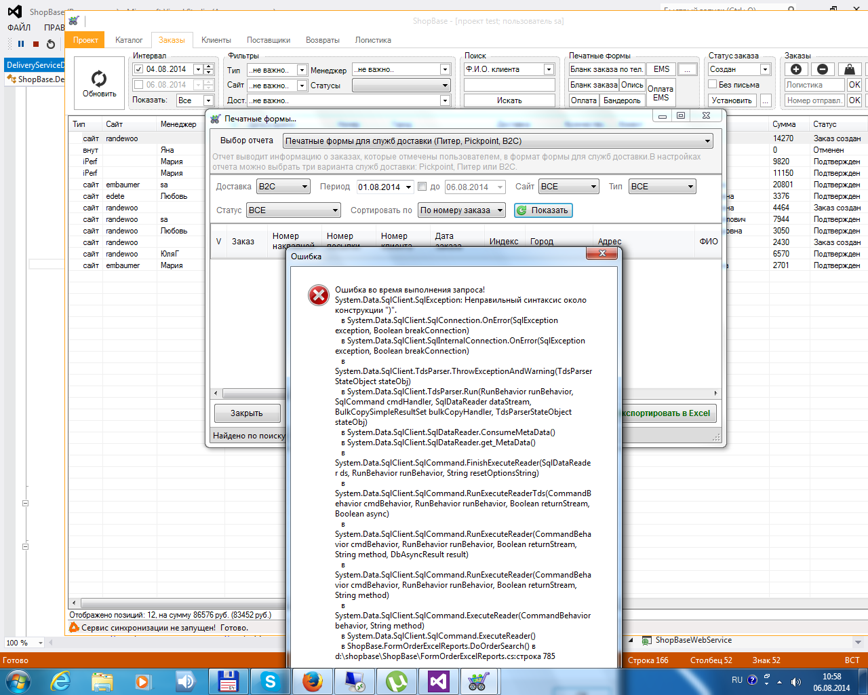Open uTorrent from the taskbar
This screenshot has height=695, width=868.
click(x=396, y=681)
